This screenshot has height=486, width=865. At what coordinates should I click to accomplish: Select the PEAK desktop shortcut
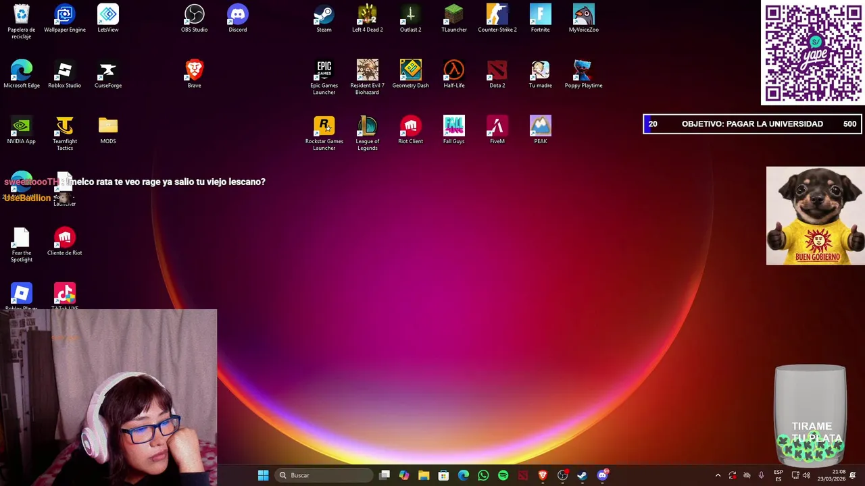(x=541, y=130)
